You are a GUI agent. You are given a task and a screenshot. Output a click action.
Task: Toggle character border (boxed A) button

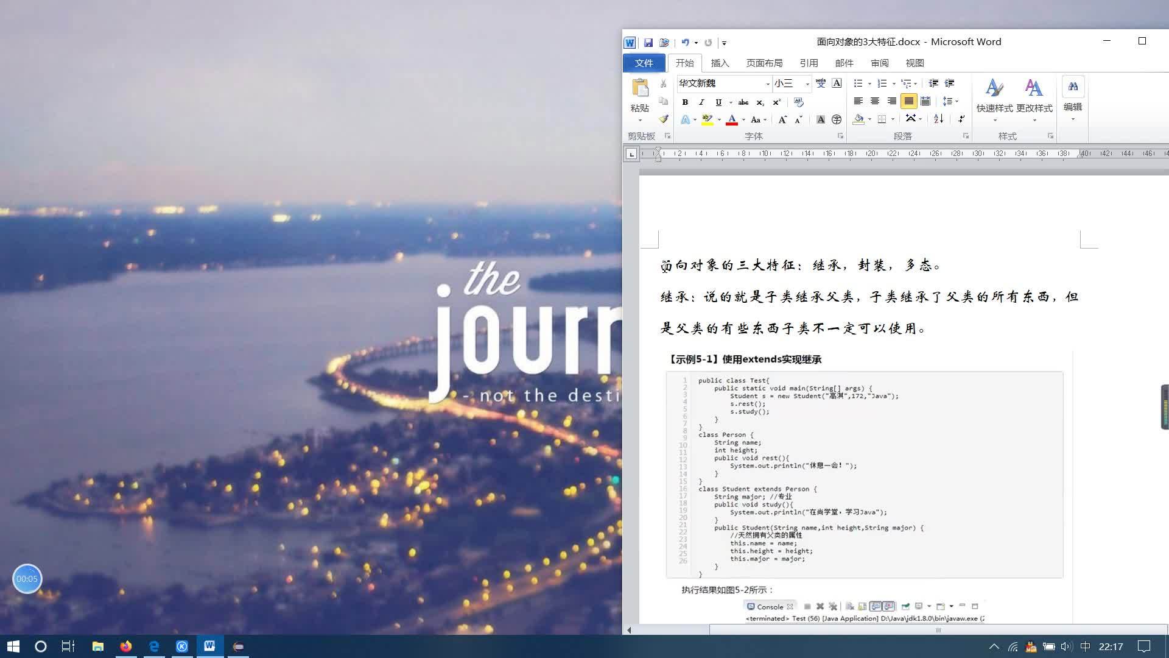click(x=837, y=83)
